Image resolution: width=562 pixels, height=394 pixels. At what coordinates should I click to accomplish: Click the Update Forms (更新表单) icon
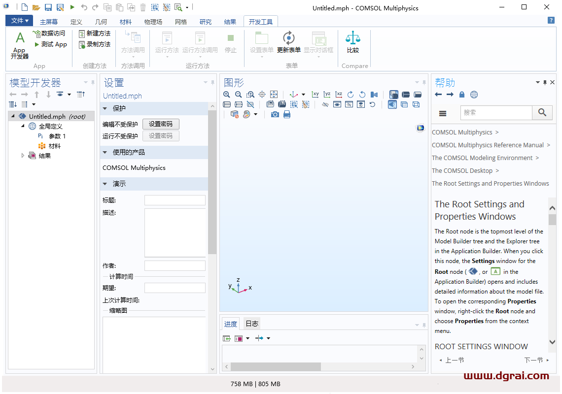(288, 42)
